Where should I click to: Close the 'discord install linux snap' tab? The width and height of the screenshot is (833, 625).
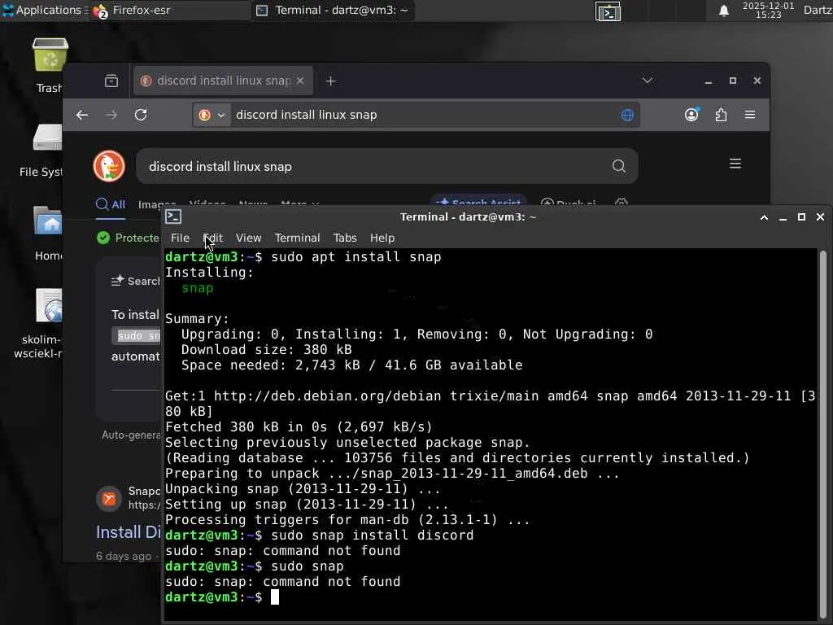tap(300, 81)
